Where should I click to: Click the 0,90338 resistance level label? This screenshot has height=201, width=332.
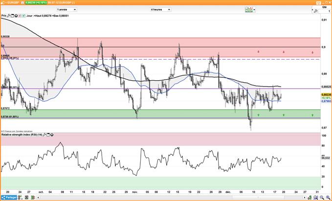tap(5, 36)
